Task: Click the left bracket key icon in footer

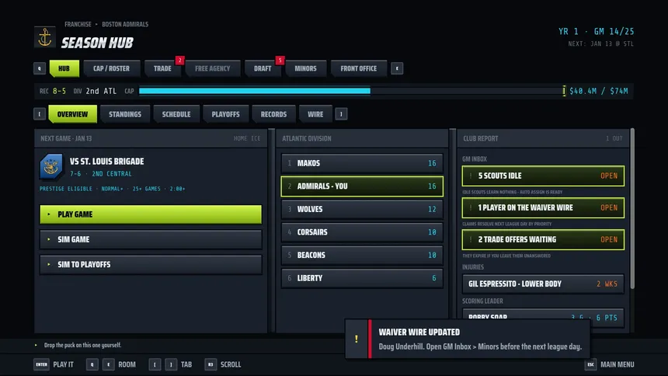Action: [x=155, y=364]
